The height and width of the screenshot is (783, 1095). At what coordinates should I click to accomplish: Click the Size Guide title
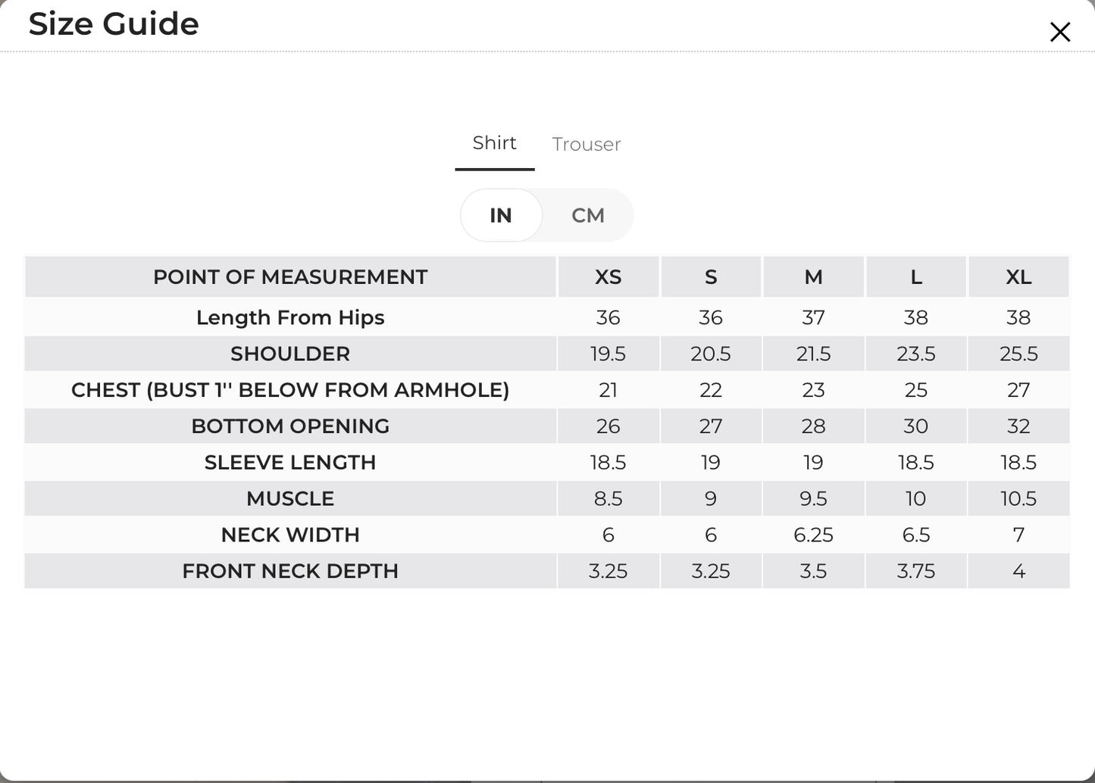114,23
